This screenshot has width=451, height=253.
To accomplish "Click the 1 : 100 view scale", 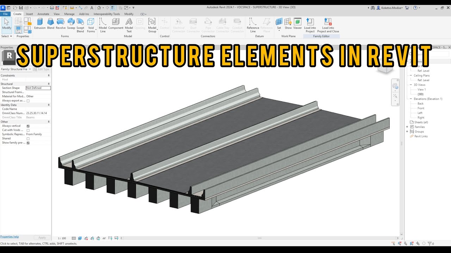I will click(x=62, y=238).
